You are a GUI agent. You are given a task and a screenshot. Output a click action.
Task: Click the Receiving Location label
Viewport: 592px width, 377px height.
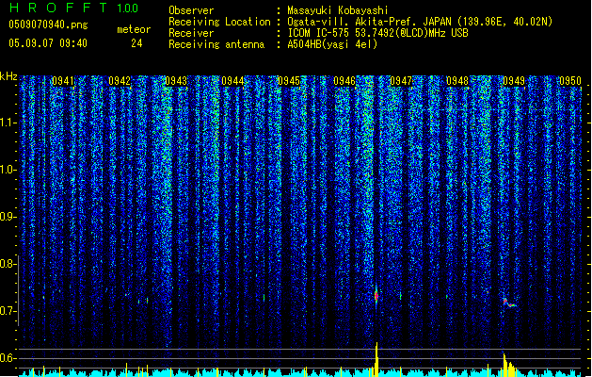[x=219, y=22]
